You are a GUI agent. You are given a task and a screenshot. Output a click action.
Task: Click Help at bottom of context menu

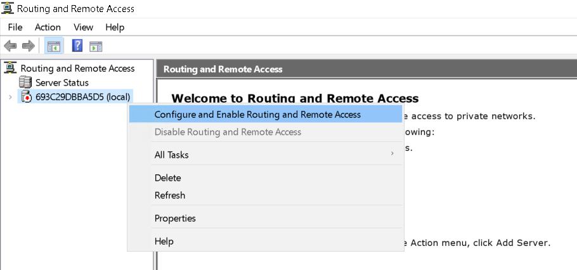pos(164,241)
